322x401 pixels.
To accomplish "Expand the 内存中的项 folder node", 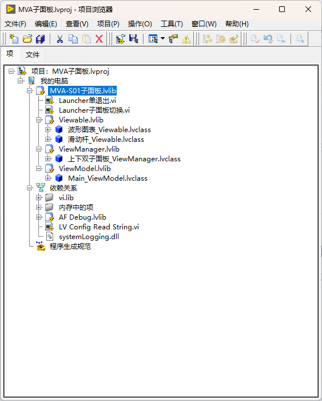I will (x=39, y=208).
